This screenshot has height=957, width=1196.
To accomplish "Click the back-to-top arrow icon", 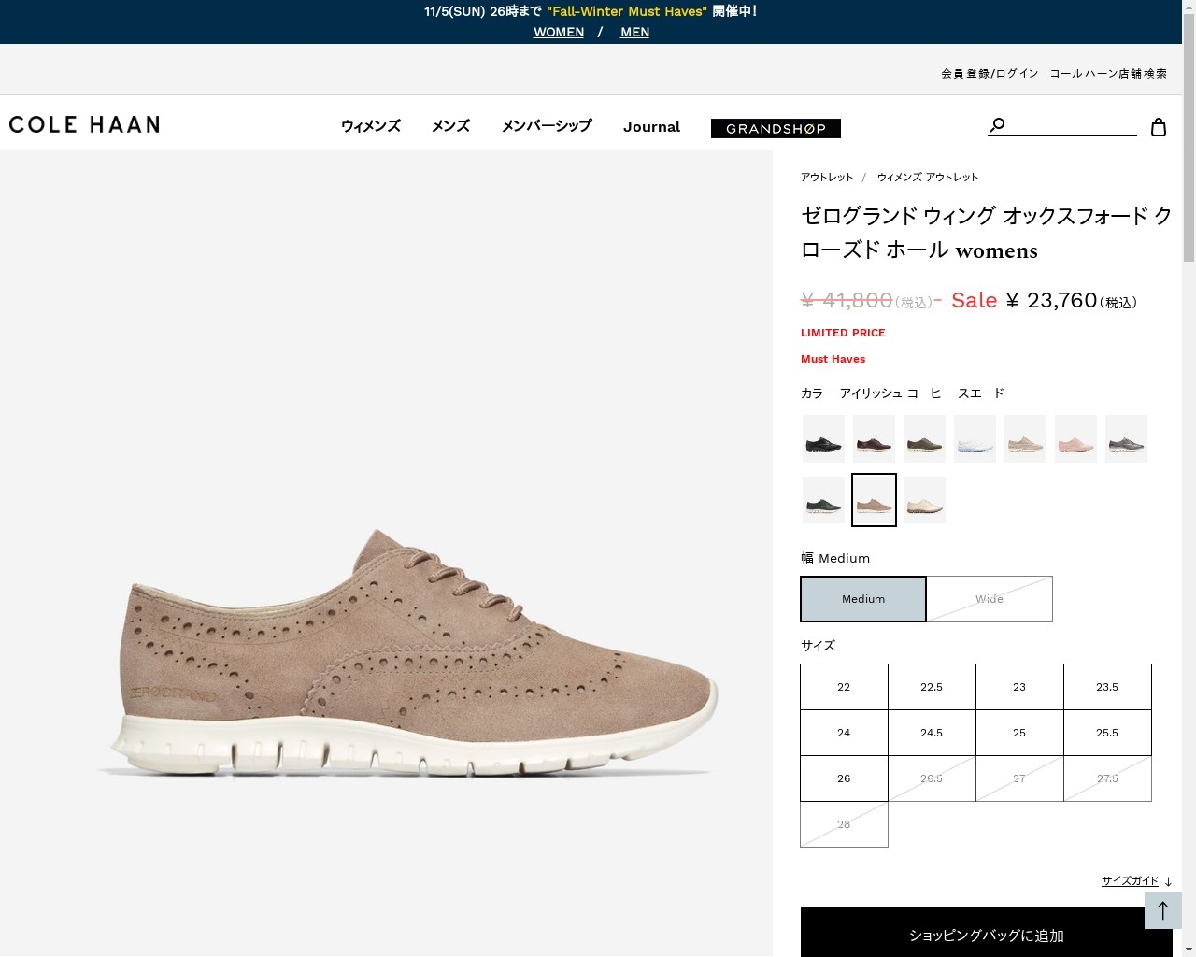I will pos(1163,910).
